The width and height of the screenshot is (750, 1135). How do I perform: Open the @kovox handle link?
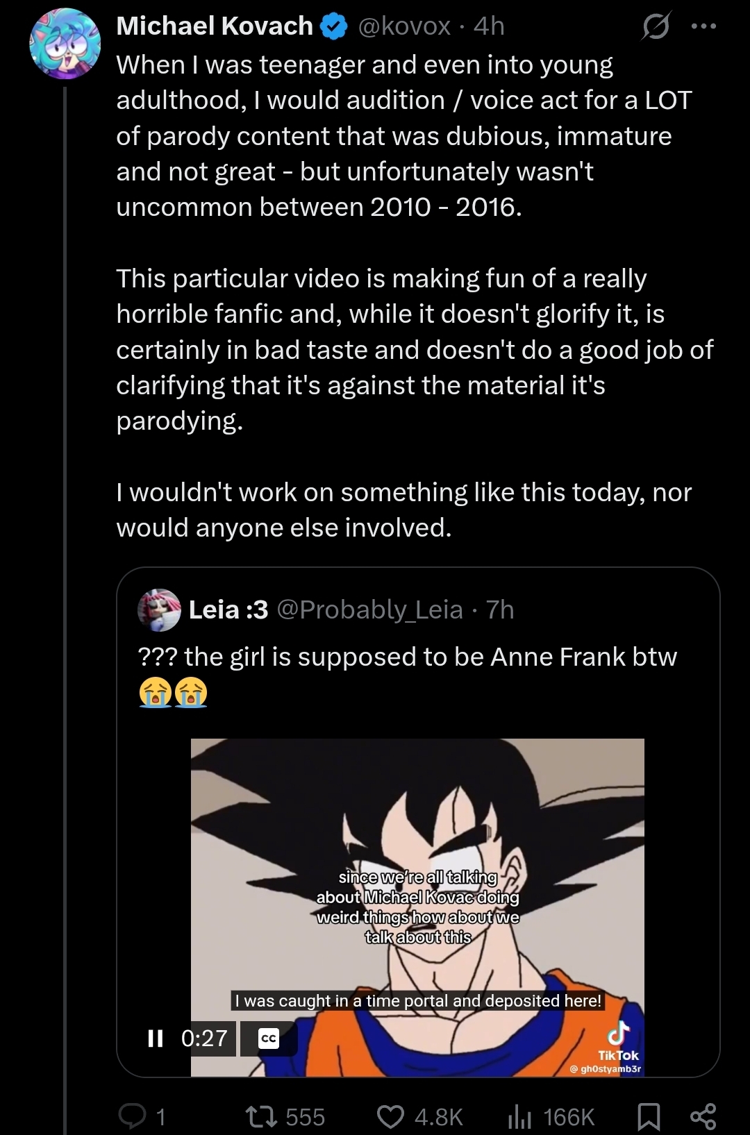point(404,26)
